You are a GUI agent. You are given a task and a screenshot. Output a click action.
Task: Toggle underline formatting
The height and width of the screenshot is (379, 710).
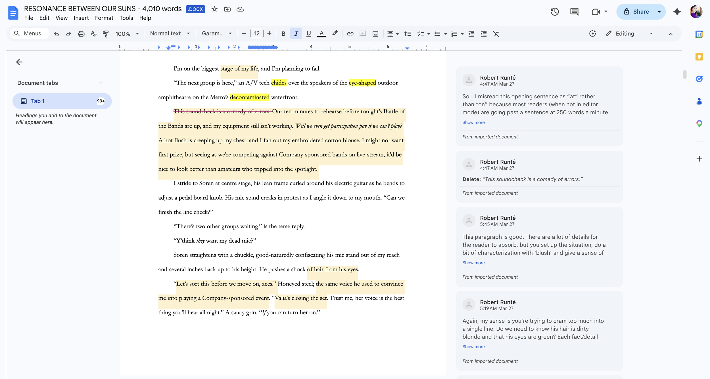click(x=308, y=34)
